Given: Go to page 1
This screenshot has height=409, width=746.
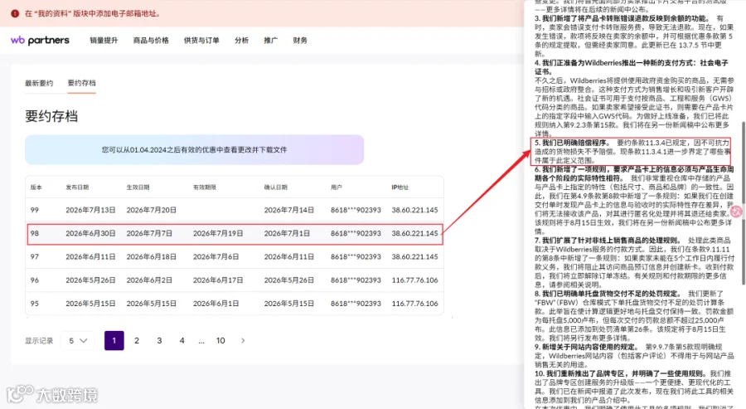Looking at the screenshot, I should pos(114,341).
